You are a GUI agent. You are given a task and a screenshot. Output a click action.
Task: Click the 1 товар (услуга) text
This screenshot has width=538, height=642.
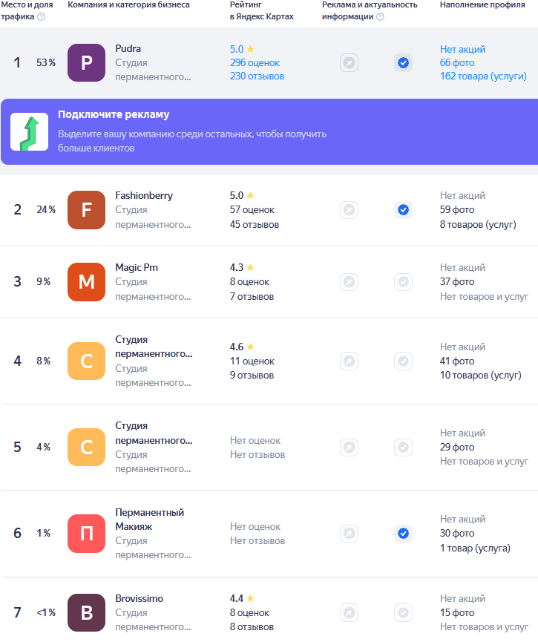[475, 548]
